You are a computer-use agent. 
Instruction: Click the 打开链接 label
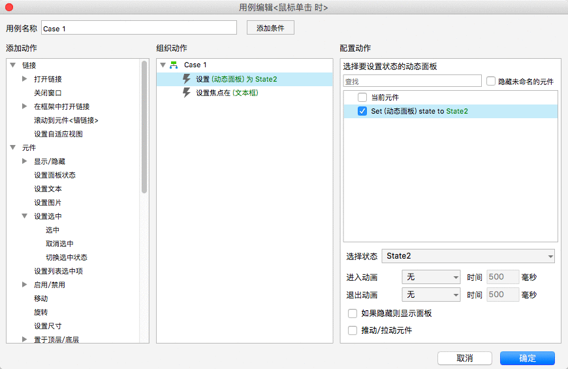pyautogui.click(x=48, y=79)
